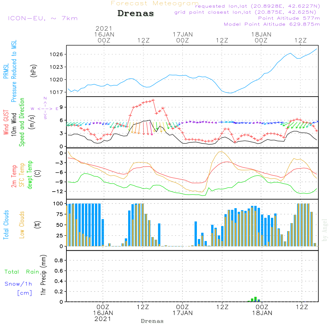Image resolution: width=332 pixels, height=332 pixels.
Task: Click the blue 'Total Clouds' label
Action: pos(6,225)
